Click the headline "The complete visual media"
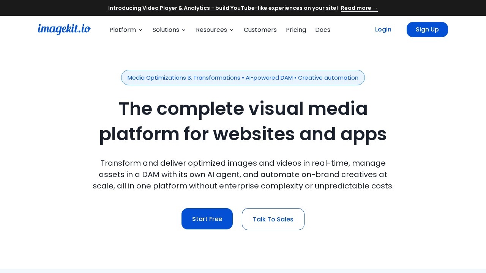Viewport: 486px width, 273px height. (x=243, y=109)
